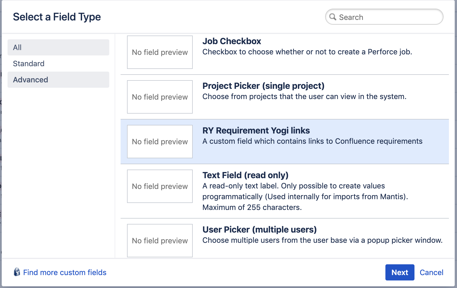
Task: Click the RY Requirement Yogi links preview box
Action: [x=160, y=142]
